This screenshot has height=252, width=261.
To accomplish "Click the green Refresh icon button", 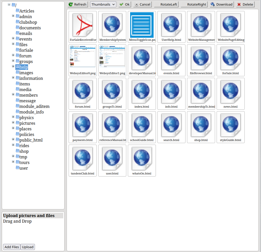I will coord(78,4).
